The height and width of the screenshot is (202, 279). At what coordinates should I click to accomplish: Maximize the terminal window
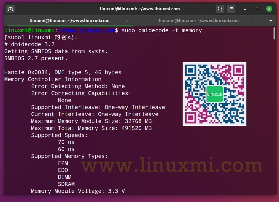point(257,9)
